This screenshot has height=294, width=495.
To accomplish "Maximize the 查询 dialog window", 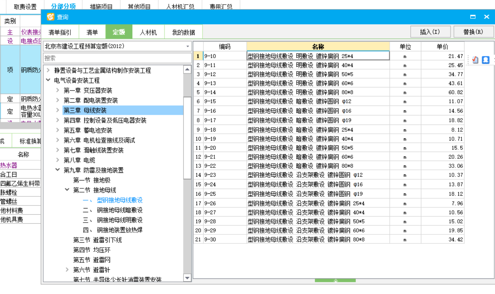I will click(x=473, y=17).
